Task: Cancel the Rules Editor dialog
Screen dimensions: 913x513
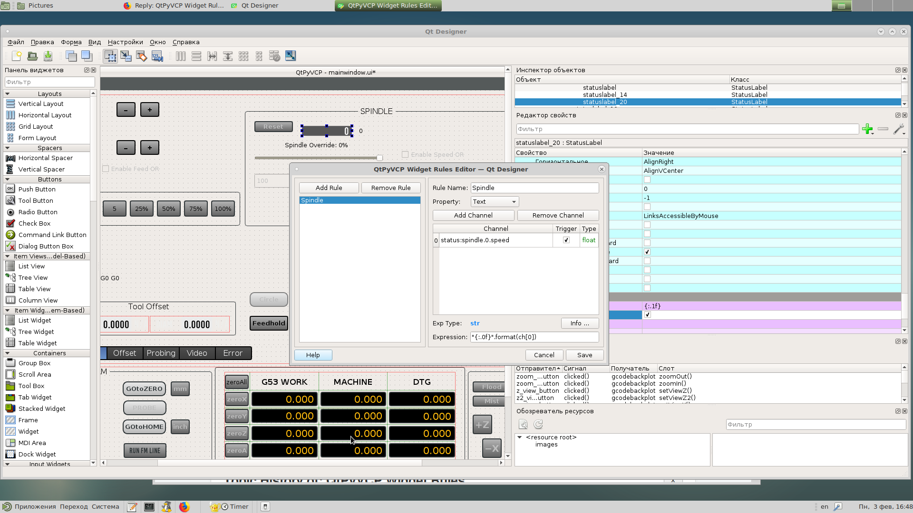Action: pos(544,355)
